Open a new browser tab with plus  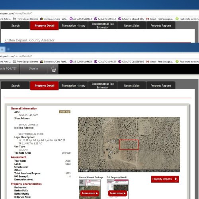(8, 49)
